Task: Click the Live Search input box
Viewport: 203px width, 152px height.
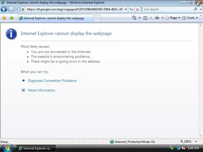Action: pyautogui.click(x=168, y=9)
